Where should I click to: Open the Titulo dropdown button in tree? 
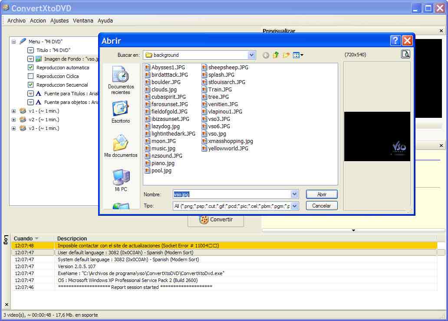pyautogui.click(x=30, y=50)
